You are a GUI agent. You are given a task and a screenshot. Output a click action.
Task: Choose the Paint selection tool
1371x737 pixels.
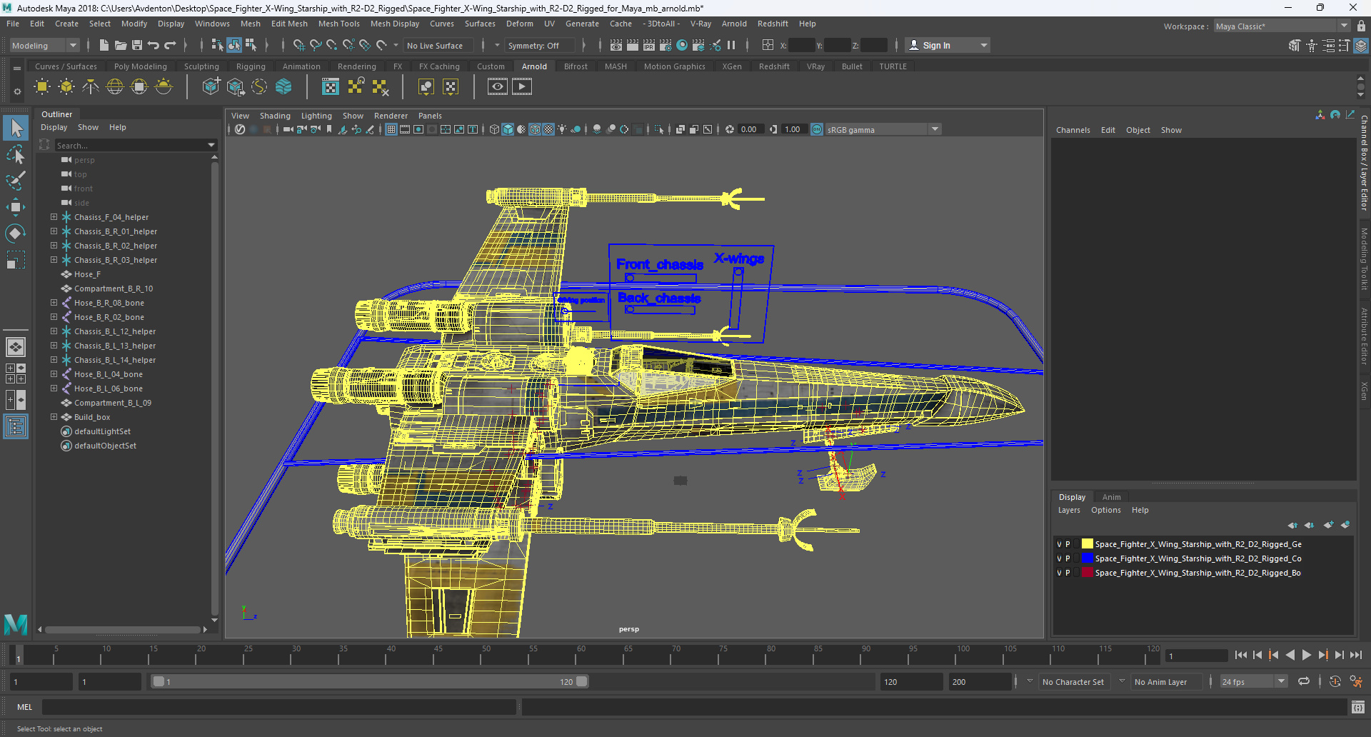16,181
